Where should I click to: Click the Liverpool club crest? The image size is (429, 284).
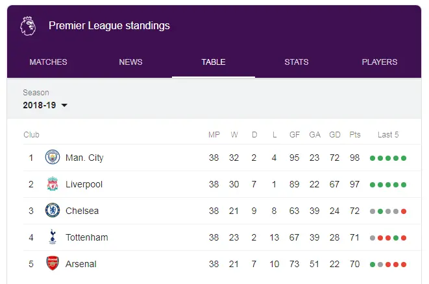point(52,184)
